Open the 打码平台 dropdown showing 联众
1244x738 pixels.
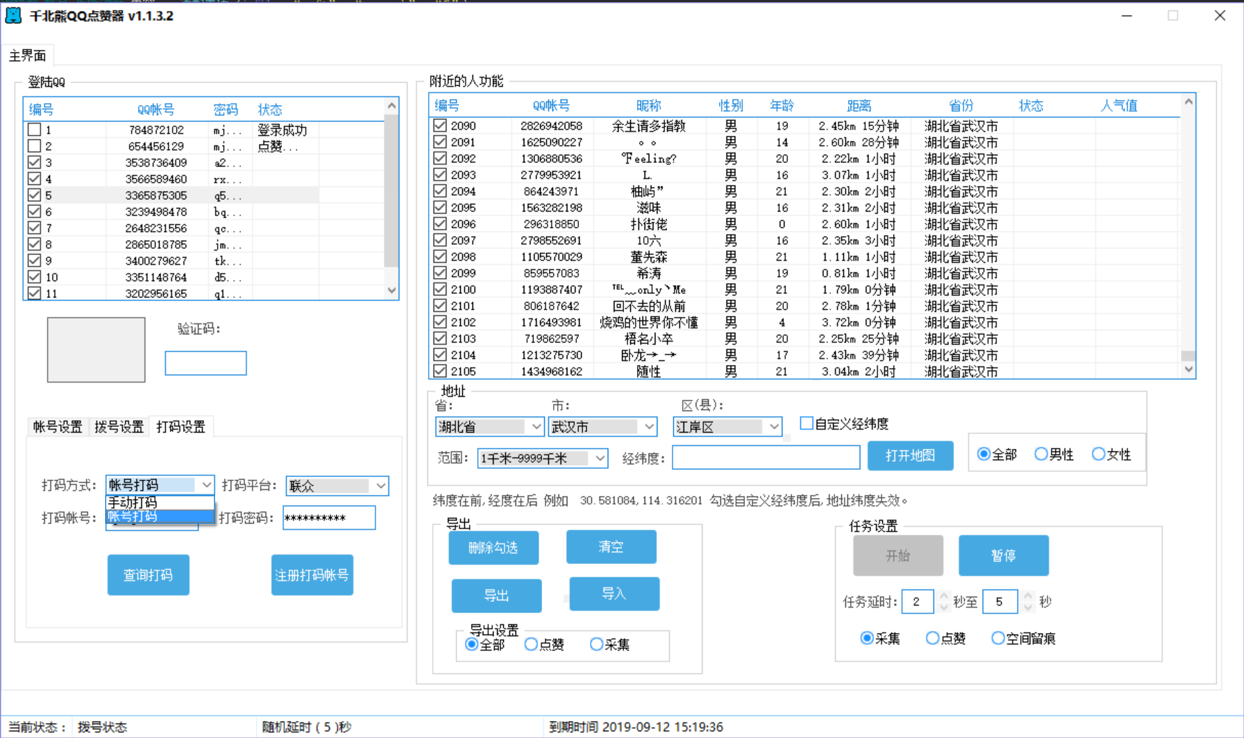pos(337,486)
